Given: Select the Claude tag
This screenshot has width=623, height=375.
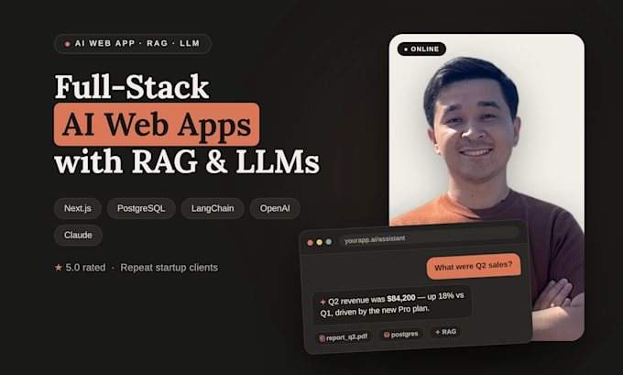Looking at the screenshot, I should point(78,235).
